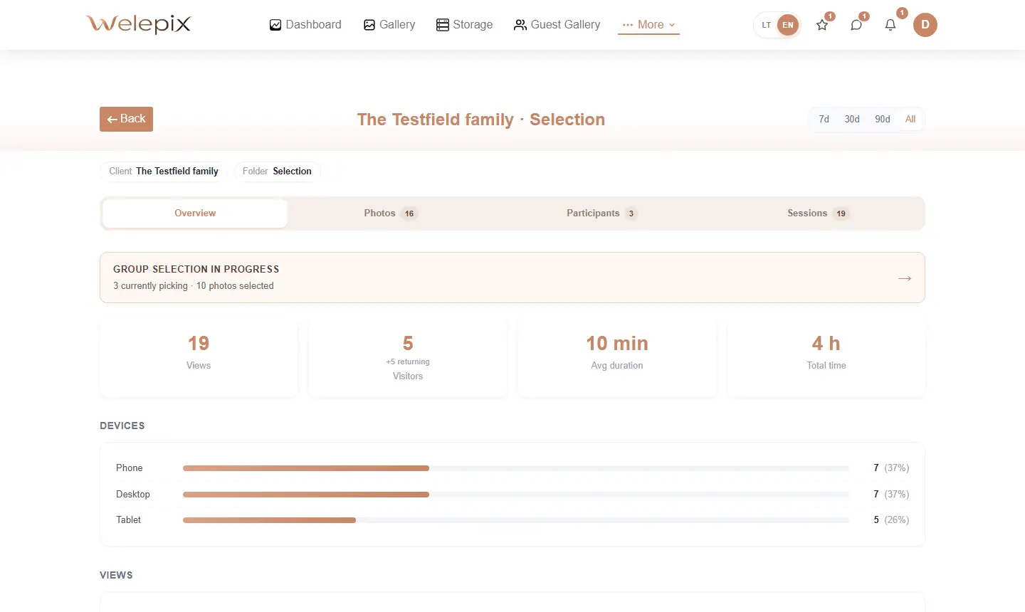
Task: Open favorites star icon in header
Action: (822, 25)
